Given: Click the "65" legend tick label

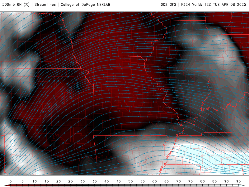Looking at the screenshot, I should point(167,181).
